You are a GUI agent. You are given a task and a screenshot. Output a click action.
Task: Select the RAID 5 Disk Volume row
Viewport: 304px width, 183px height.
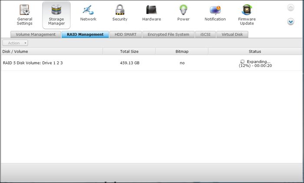(33, 63)
